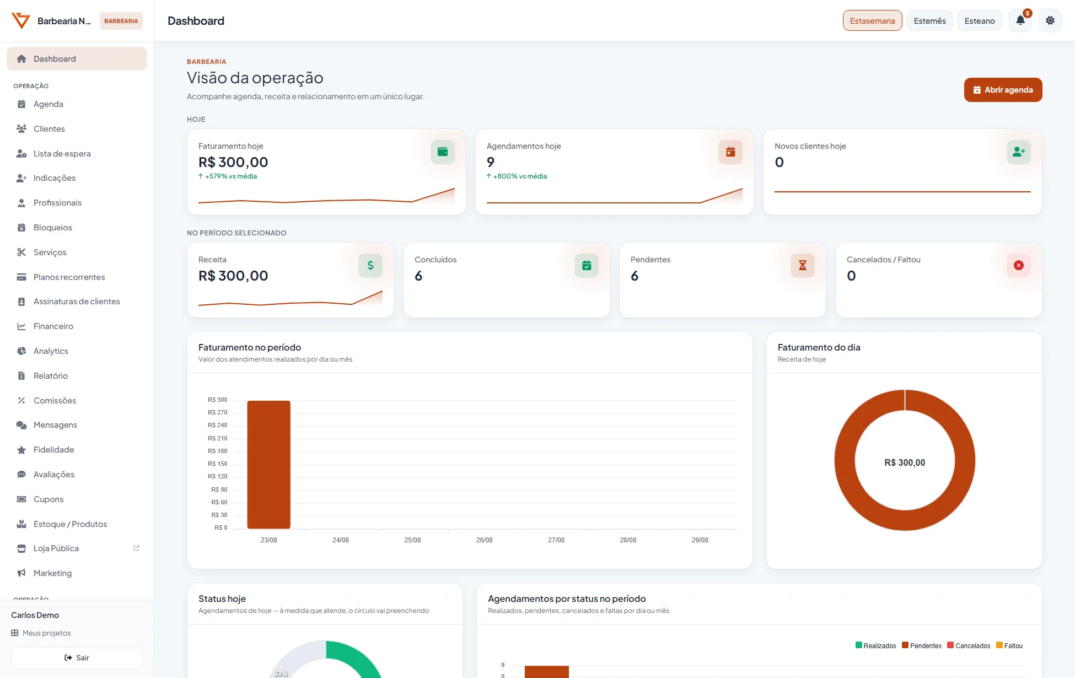Click the Fidelidade star icon
Screen dimensions: 1075x678
click(21, 450)
